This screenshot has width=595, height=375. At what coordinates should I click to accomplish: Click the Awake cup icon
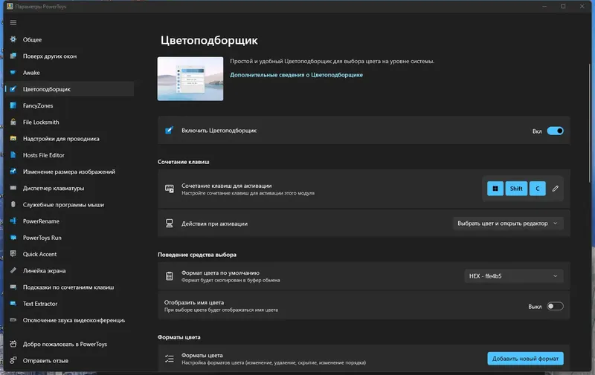13,72
